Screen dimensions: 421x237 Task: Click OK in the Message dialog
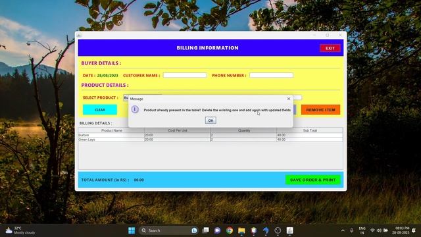210,120
